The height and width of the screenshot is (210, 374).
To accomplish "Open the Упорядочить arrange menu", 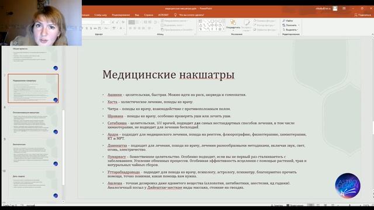I will (x=233, y=24).
